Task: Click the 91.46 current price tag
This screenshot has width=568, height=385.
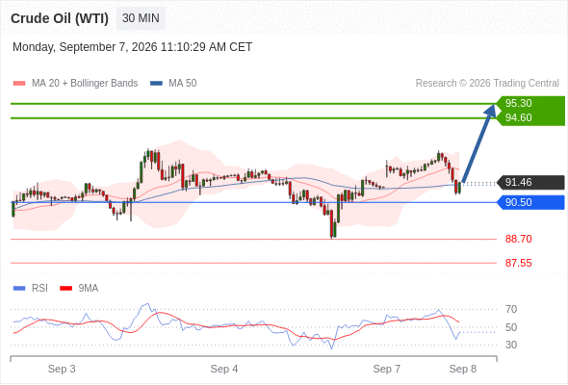Action: pyautogui.click(x=530, y=182)
